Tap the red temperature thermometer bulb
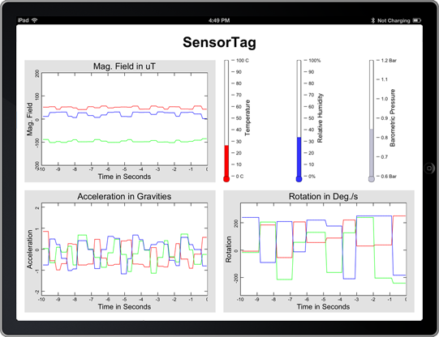This screenshot has height=337, width=439. click(x=226, y=179)
